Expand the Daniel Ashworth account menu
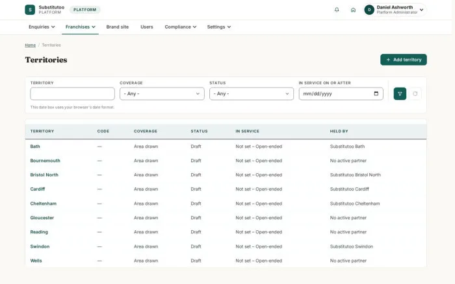Viewport: 455px width, 284px height. coord(395,10)
